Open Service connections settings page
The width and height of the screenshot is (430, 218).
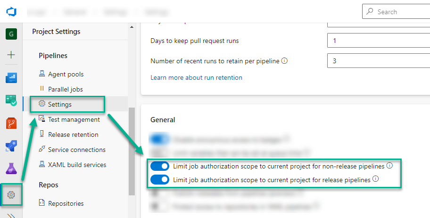coord(76,150)
